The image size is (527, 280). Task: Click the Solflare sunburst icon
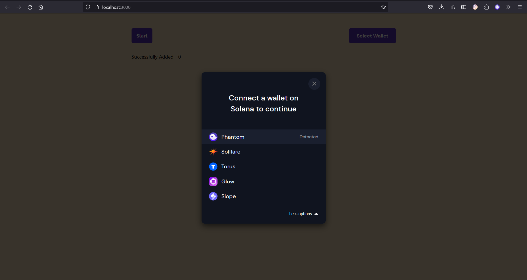[213, 152]
